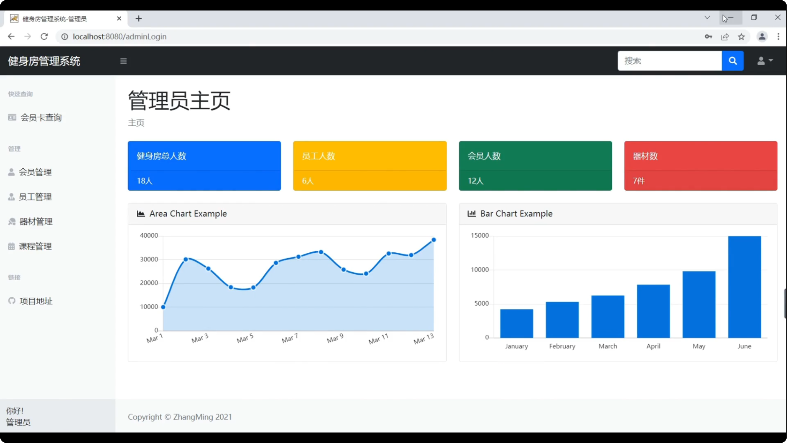Open 会员管理 in the sidebar
Image resolution: width=787 pixels, height=443 pixels.
35,172
